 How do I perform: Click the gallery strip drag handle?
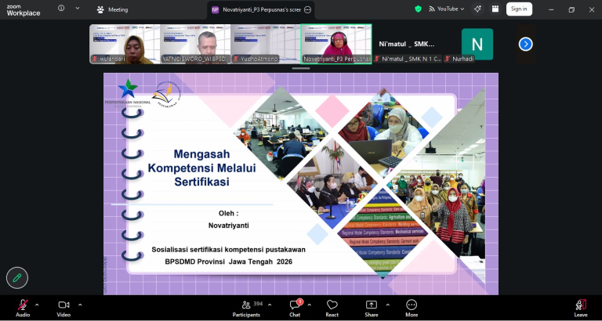[x=301, y=69]
